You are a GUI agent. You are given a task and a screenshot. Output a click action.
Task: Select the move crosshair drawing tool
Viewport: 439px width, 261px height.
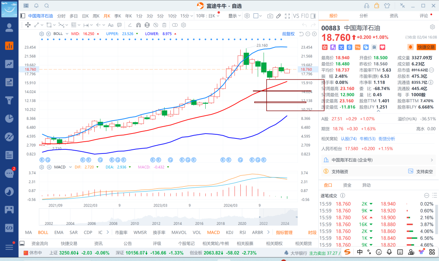pos(28,25)
